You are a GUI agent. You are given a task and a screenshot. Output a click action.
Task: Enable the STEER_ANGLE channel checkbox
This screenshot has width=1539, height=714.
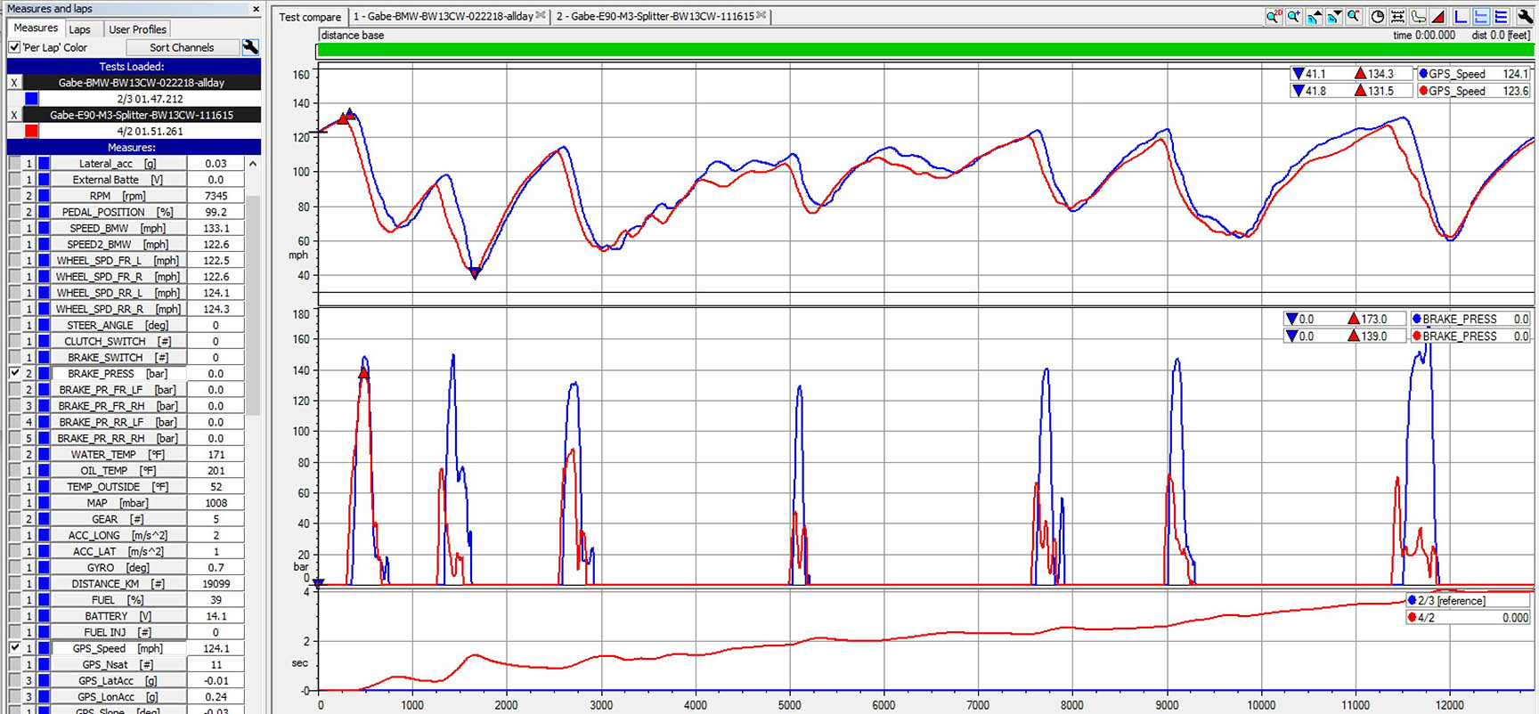pyautogui.click(x=14, y=325)
